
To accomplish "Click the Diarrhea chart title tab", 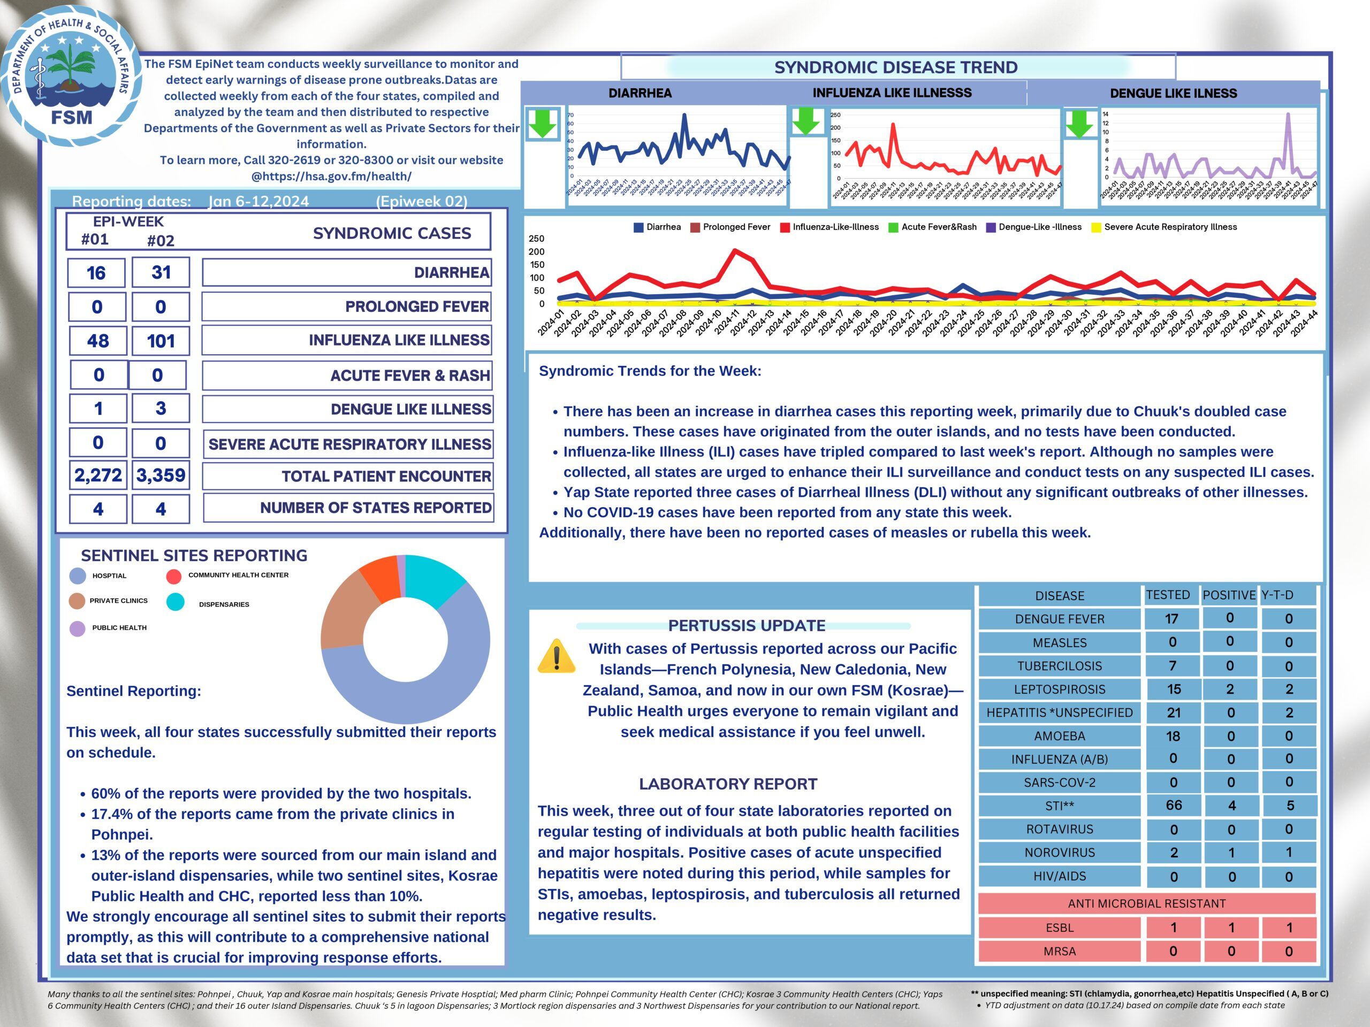I will [640, 94].
